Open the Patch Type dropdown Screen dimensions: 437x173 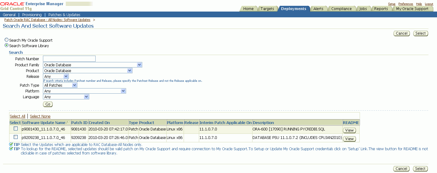60,85
